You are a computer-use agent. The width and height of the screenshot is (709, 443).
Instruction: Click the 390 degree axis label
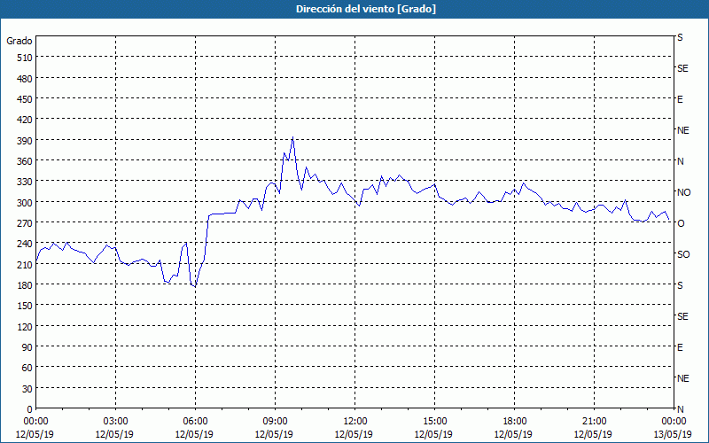25,141
